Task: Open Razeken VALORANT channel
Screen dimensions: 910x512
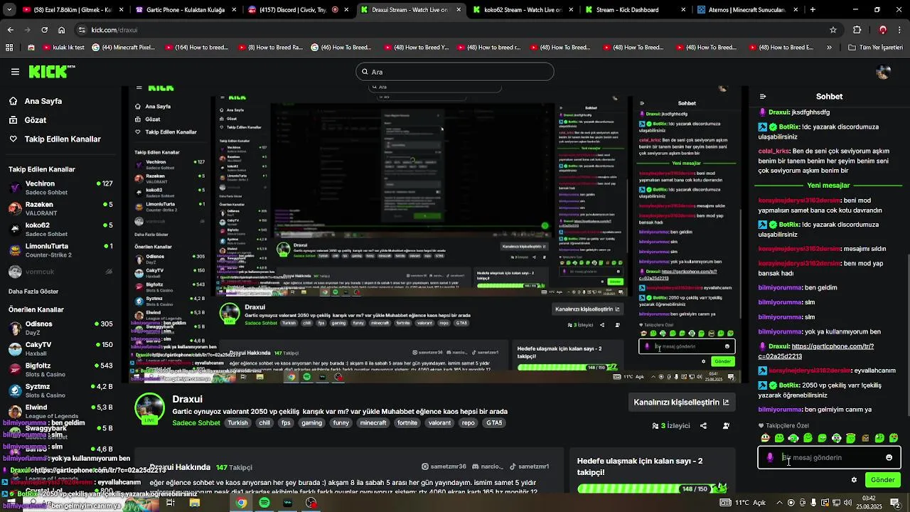Action: [x=60, y=208]
